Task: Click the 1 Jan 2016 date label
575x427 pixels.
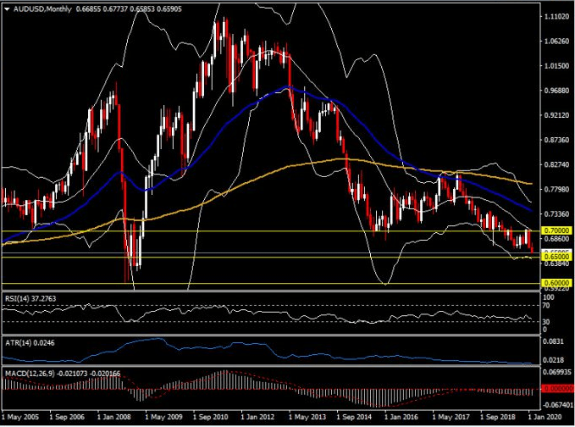Action: tap(401, 417)
